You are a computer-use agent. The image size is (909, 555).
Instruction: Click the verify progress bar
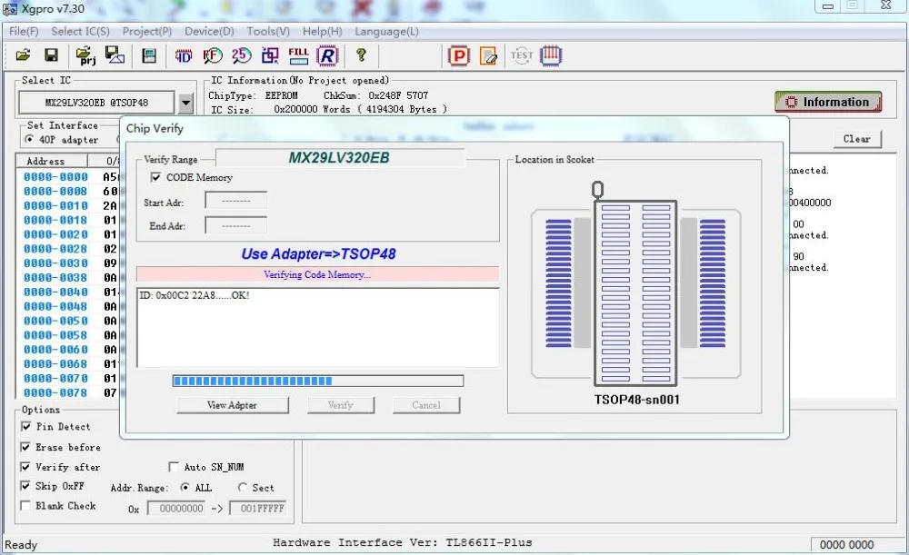tap(317, 381)
